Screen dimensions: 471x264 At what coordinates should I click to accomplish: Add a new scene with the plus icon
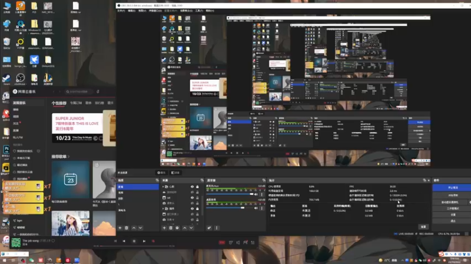(120, 228)
